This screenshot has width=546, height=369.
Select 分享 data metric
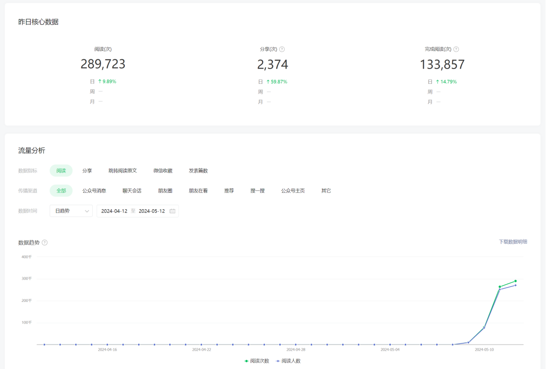point(87,171)
